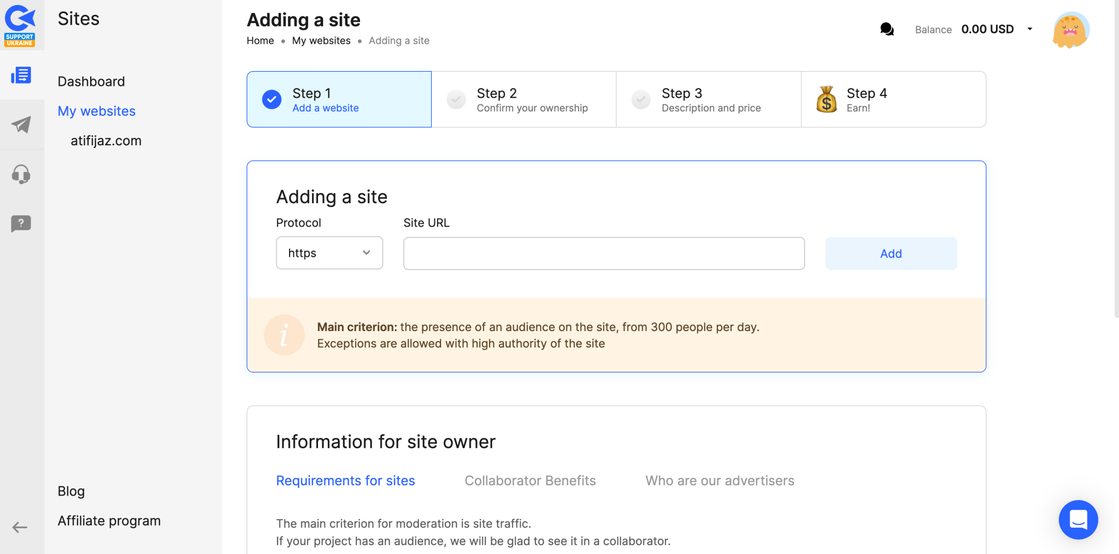Open the chat messages icon in top bar
Screen dimensions: 1119x554
(x=886, y=30)
